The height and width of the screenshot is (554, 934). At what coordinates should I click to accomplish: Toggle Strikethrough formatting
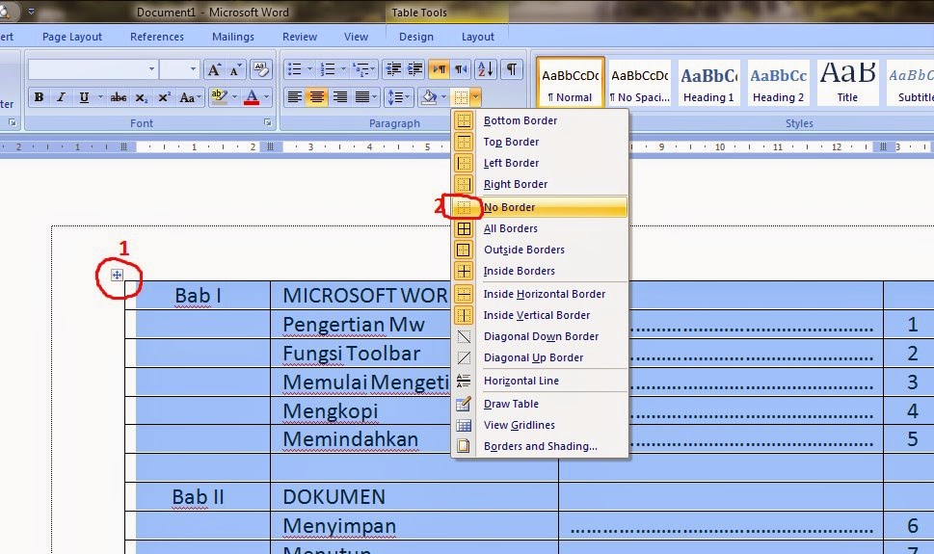118,97
